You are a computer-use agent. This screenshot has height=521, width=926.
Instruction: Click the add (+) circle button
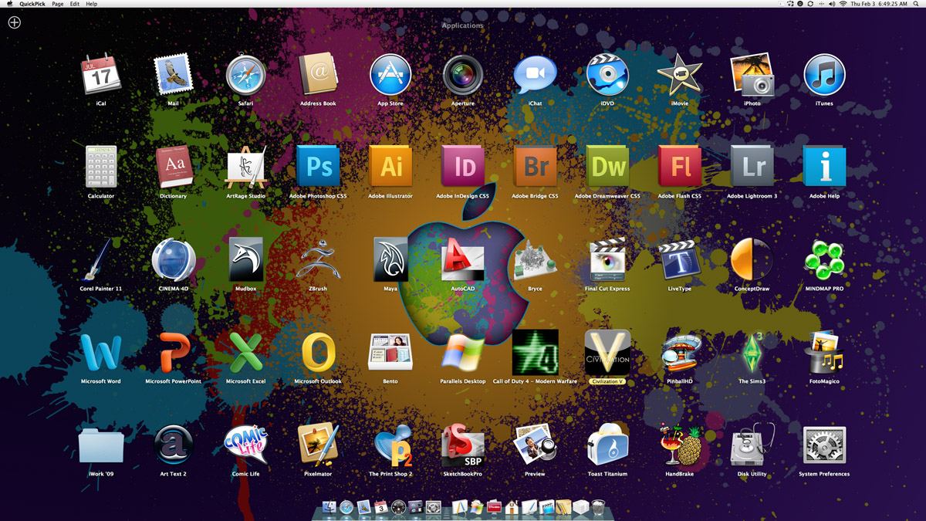[x=14, y=22]
